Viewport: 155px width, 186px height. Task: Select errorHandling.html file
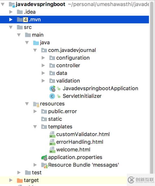79,142
